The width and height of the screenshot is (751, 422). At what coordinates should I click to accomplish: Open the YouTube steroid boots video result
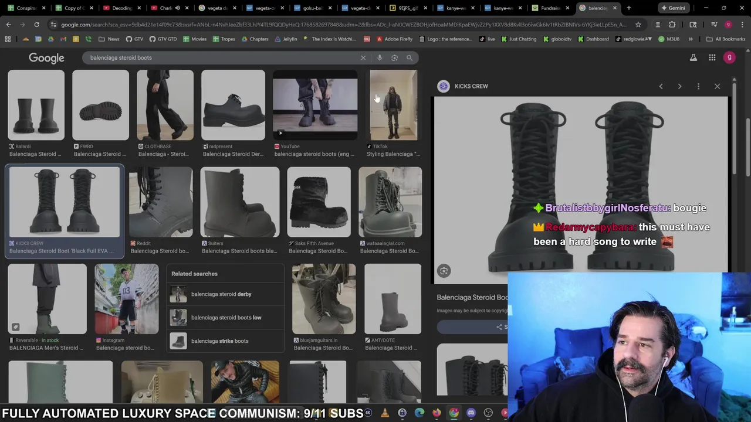[x=315, y=105]
